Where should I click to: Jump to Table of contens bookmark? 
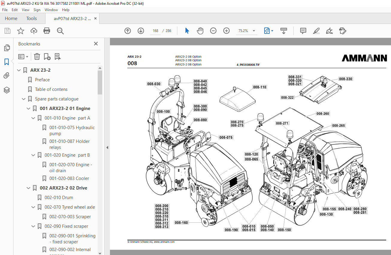point(51,89)
